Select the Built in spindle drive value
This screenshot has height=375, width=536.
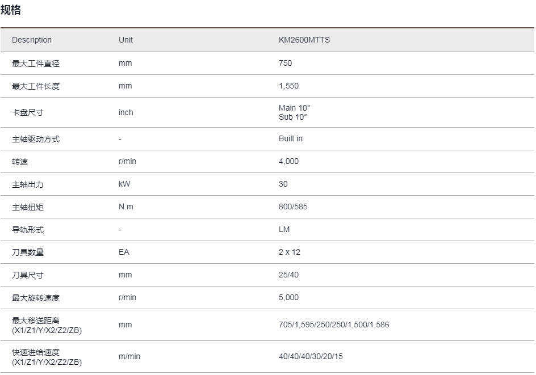click(291, 138)
